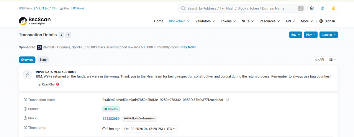Screen dimensions: 354x137
Task: Open the Gaming dropdown button
Action: pos(328,35)
